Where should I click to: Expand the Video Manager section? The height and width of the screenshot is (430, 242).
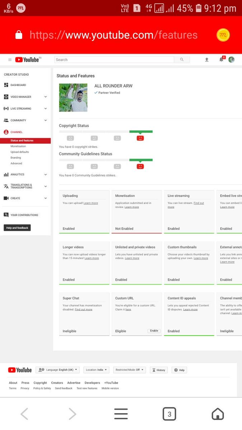point(46,97)
